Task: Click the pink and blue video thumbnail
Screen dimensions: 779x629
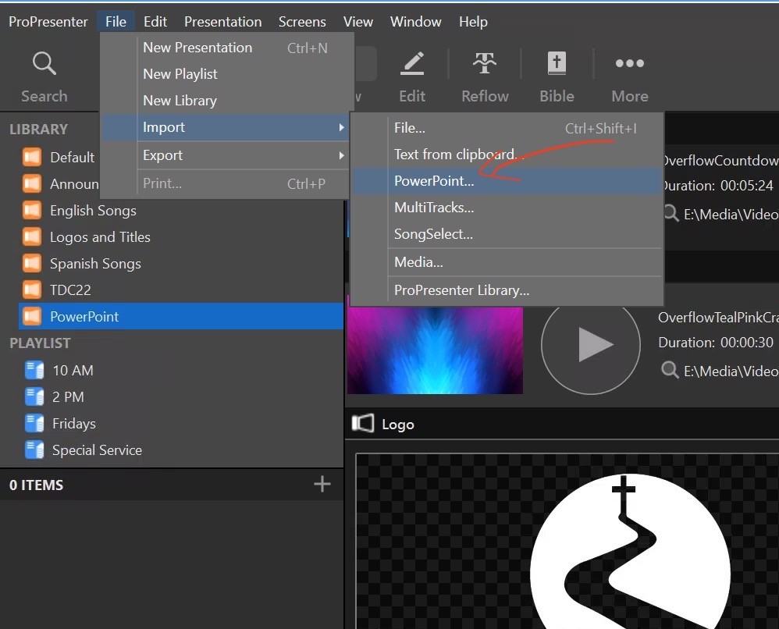Action: (x=435, y=350)
